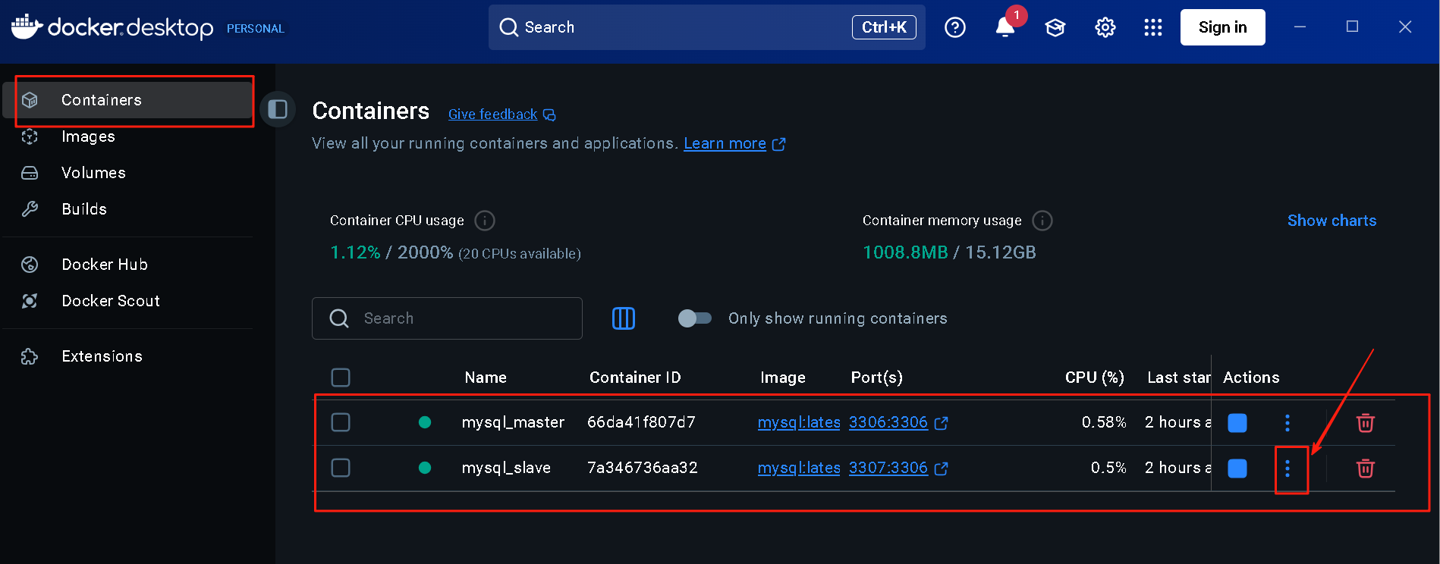1440x564 pixels.
Task: Open Volumes in the sidebar
Action: tap(93, 173)
